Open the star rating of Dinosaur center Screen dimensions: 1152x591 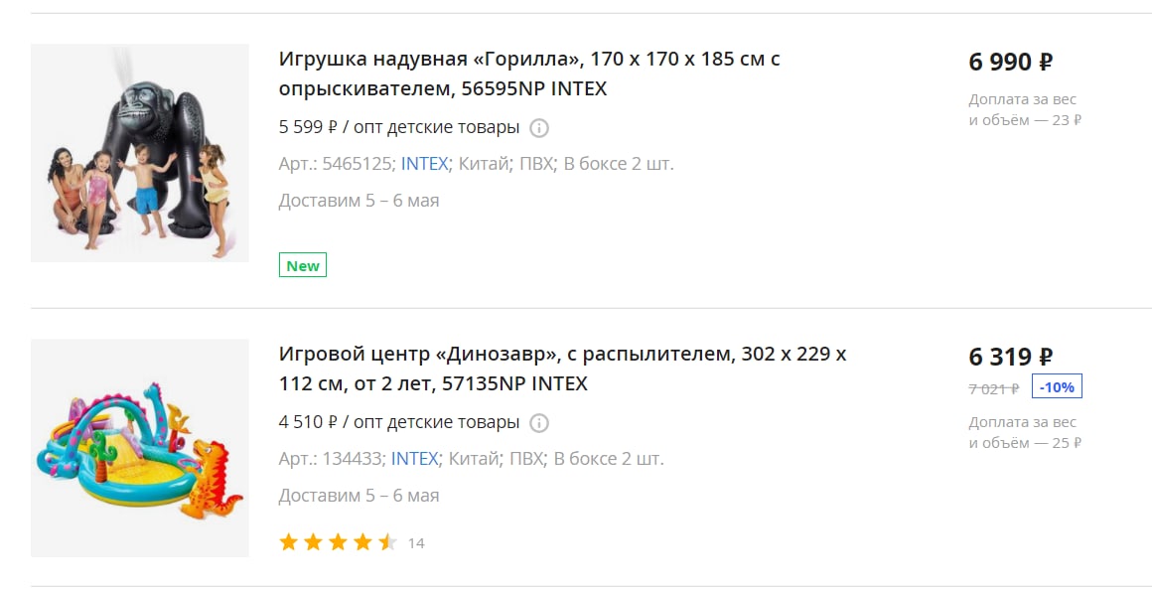[x=338, y=542]
